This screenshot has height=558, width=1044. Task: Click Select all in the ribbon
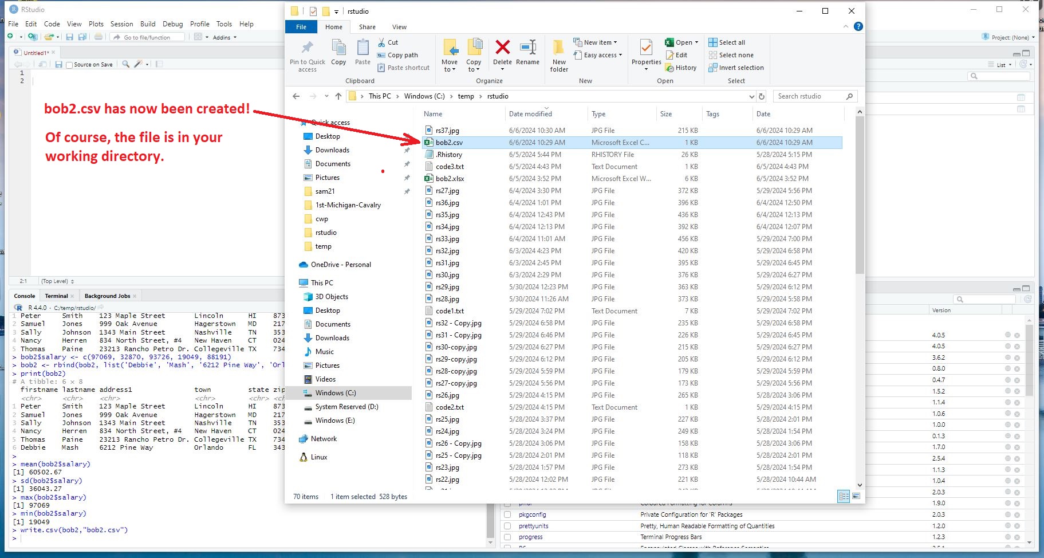(727, 42)
